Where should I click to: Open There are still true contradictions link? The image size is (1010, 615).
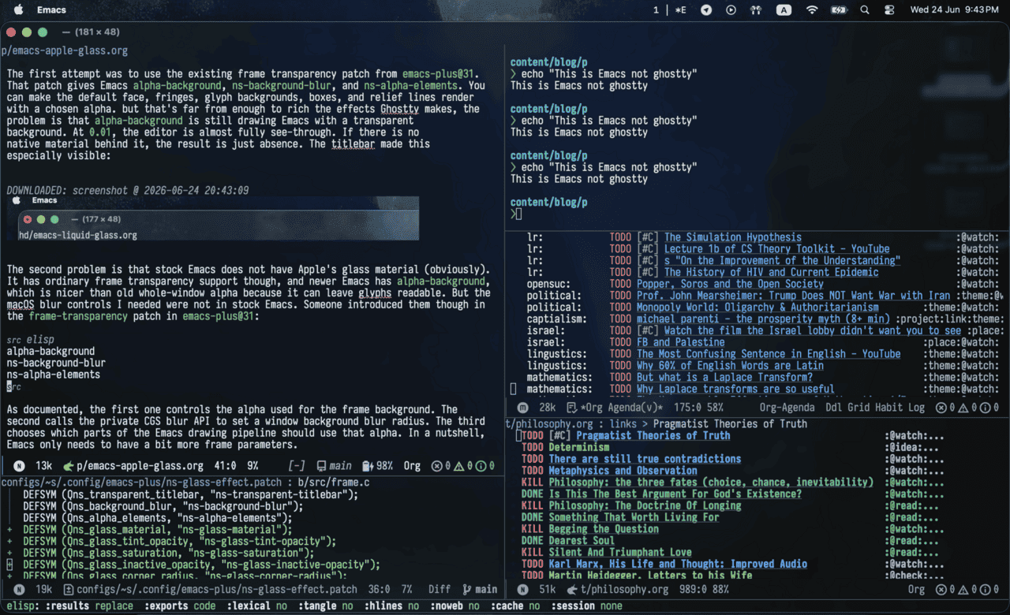click(x=645, y=459)
